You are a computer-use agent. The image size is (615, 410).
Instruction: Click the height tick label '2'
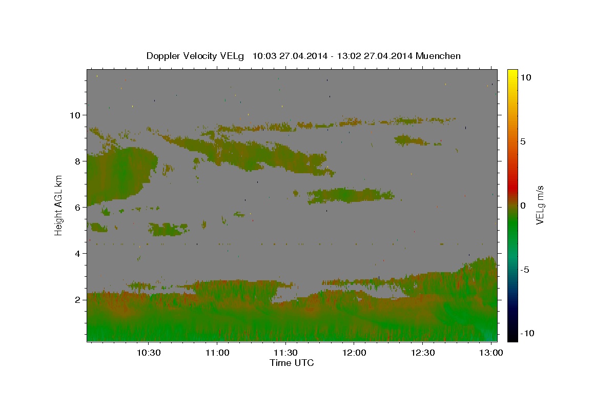[78, 299]
